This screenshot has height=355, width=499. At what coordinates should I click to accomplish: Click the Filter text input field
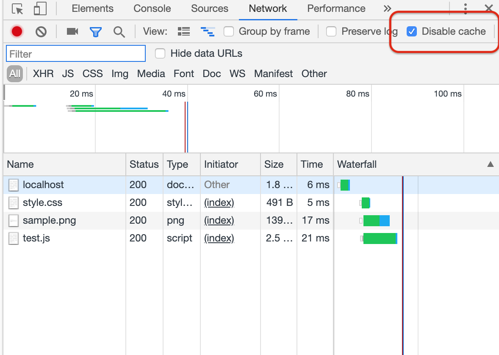(76, 54)
